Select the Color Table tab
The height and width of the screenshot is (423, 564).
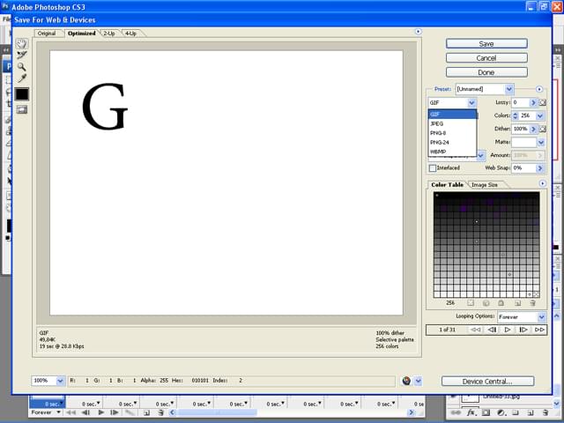click(447, 185)
